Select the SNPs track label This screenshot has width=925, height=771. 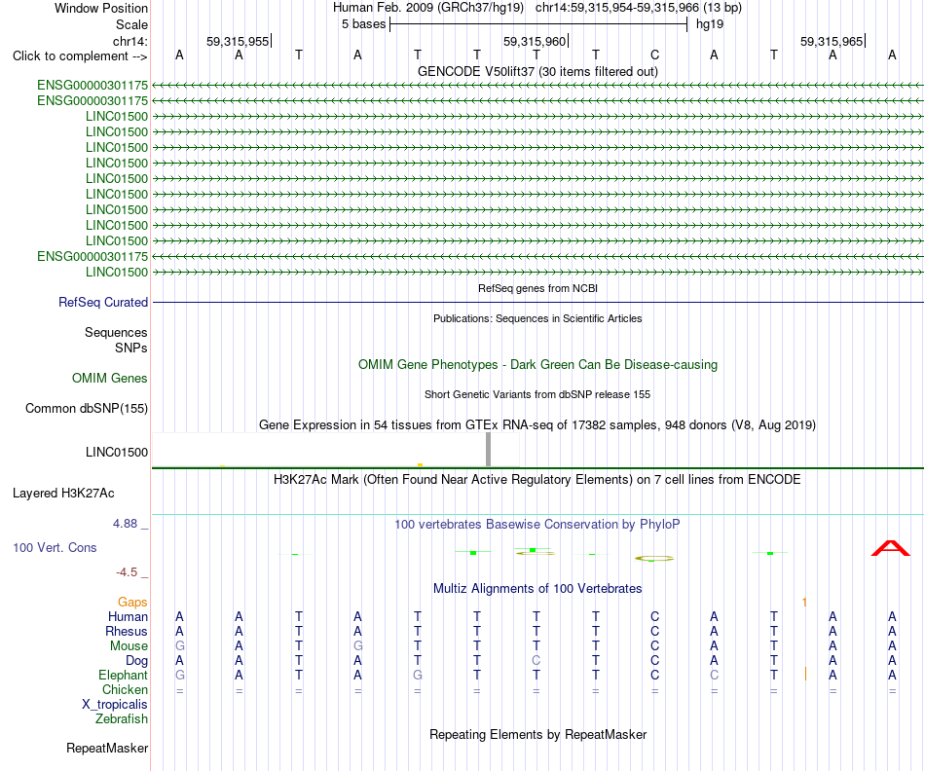coord(131,349)
